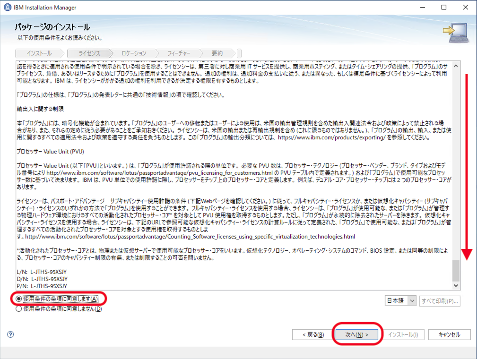
Task: Click the 輸出入に関する制限 heading
Action: point(40,109)
